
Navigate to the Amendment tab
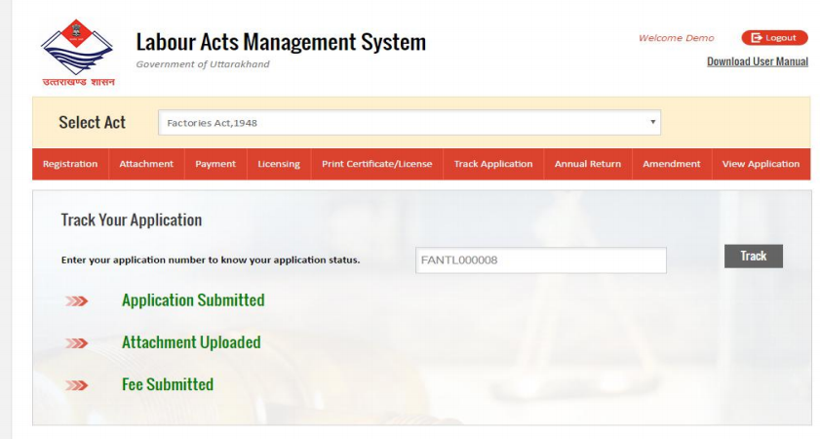click(671, 164)
